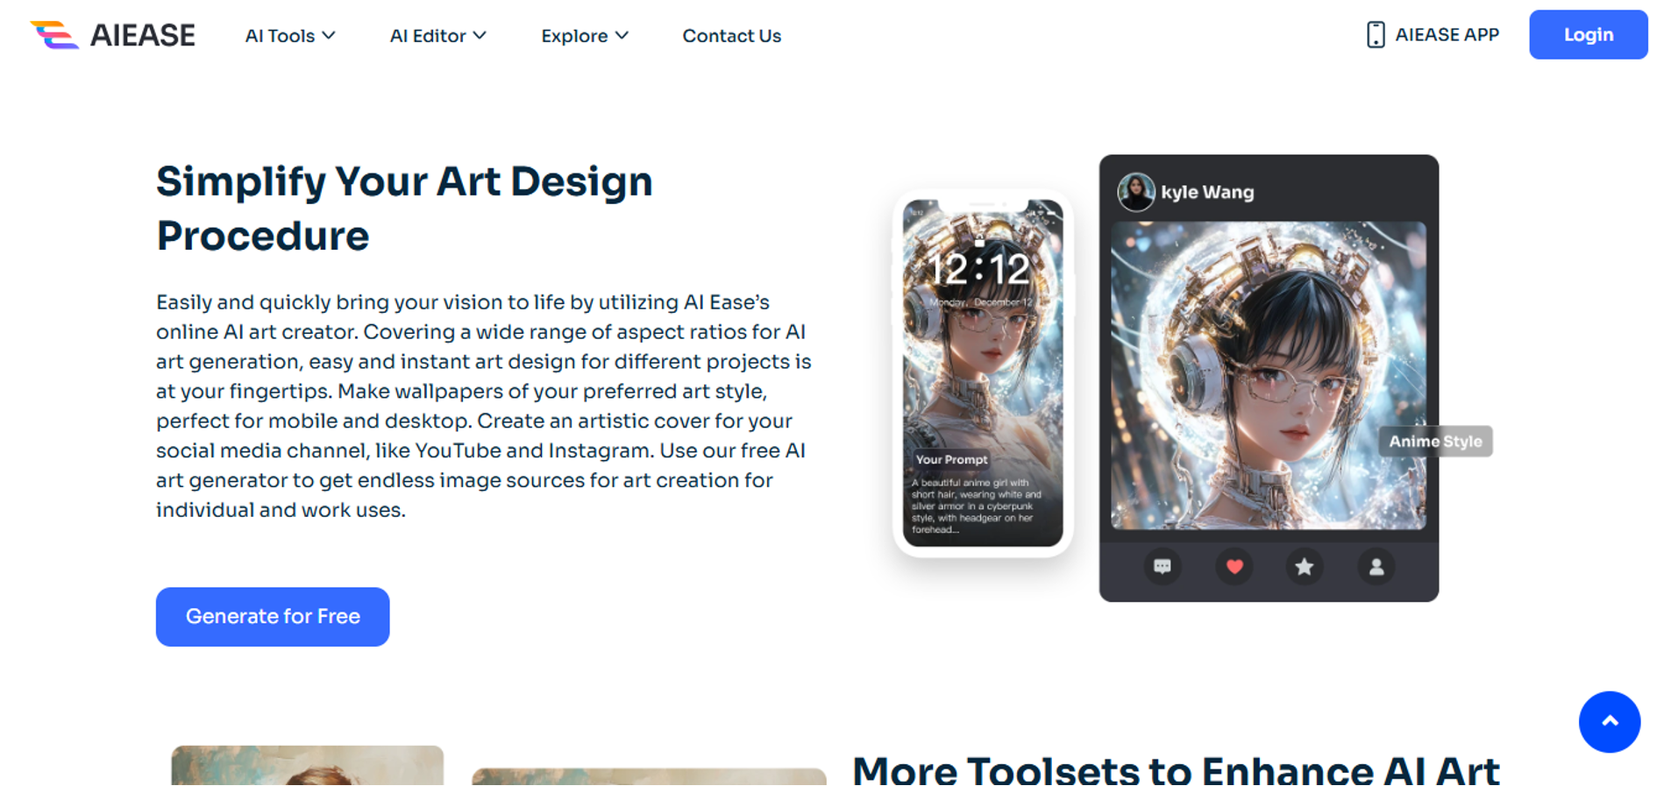Click the Your Prompt label on the phone
1678x786 pixels.
click(x=951, y=459)
